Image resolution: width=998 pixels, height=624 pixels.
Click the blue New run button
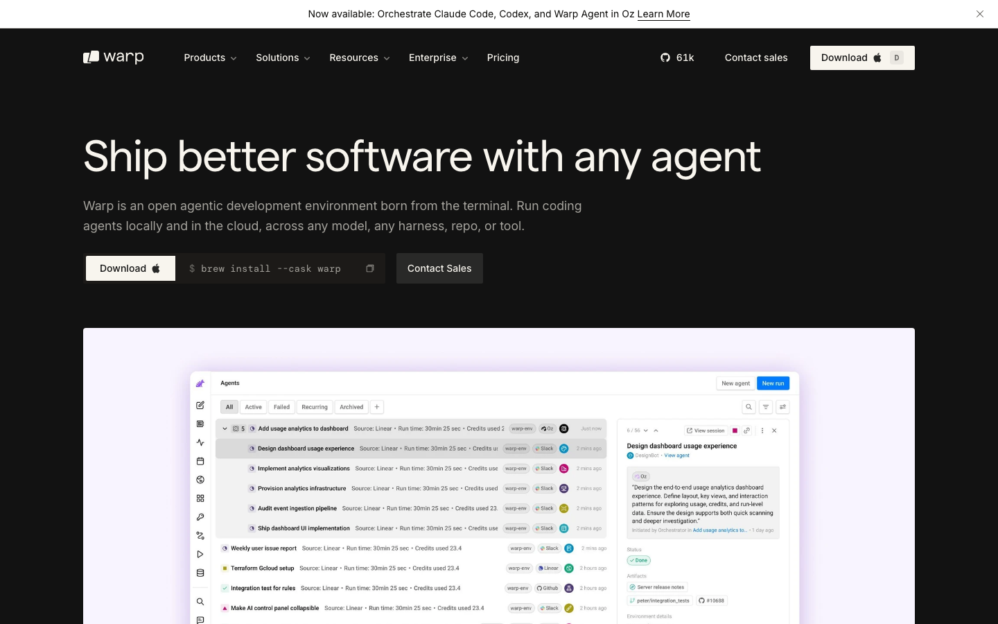click(773, 383)
